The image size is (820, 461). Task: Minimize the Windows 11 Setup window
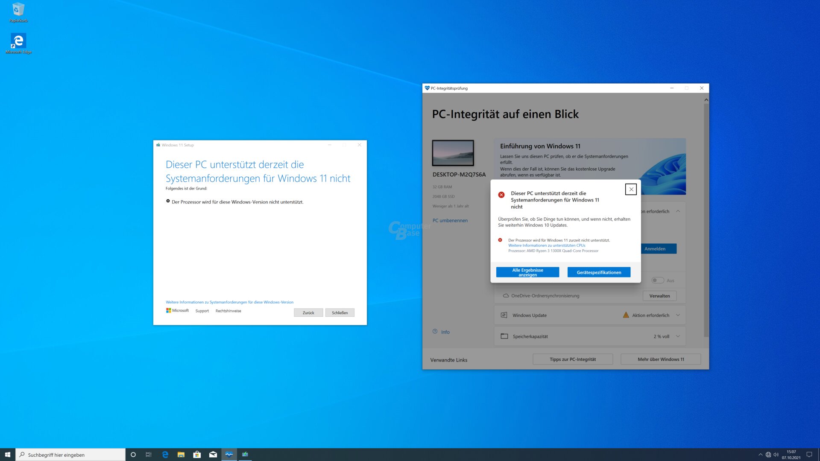330,145
